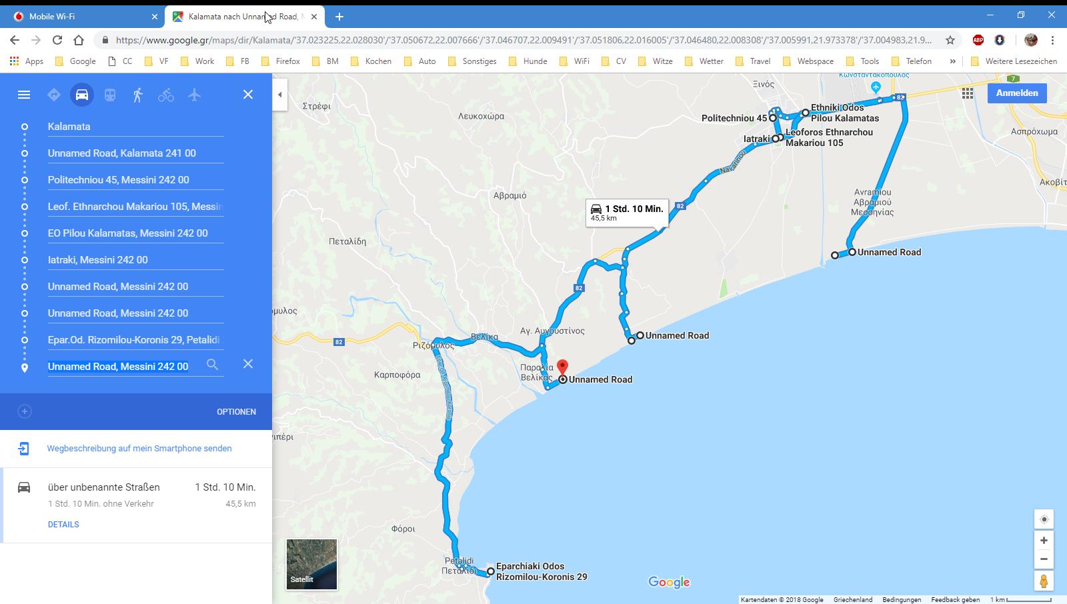
Task: Zoom in on the map
Action: pos(1044,541)
